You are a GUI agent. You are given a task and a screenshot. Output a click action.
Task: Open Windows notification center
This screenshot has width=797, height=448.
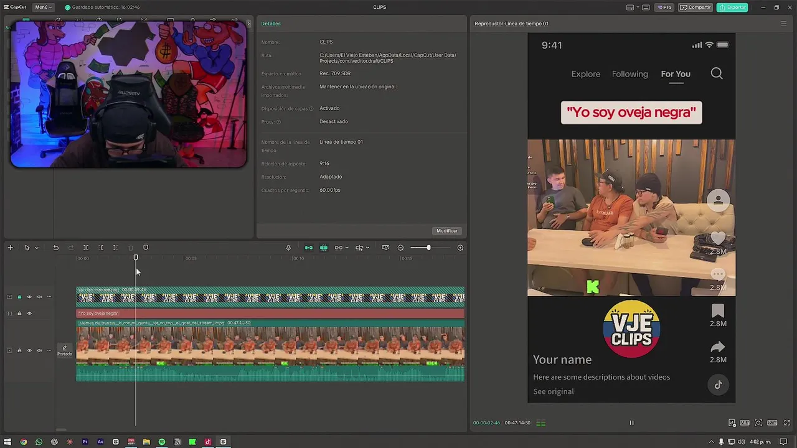784,442
